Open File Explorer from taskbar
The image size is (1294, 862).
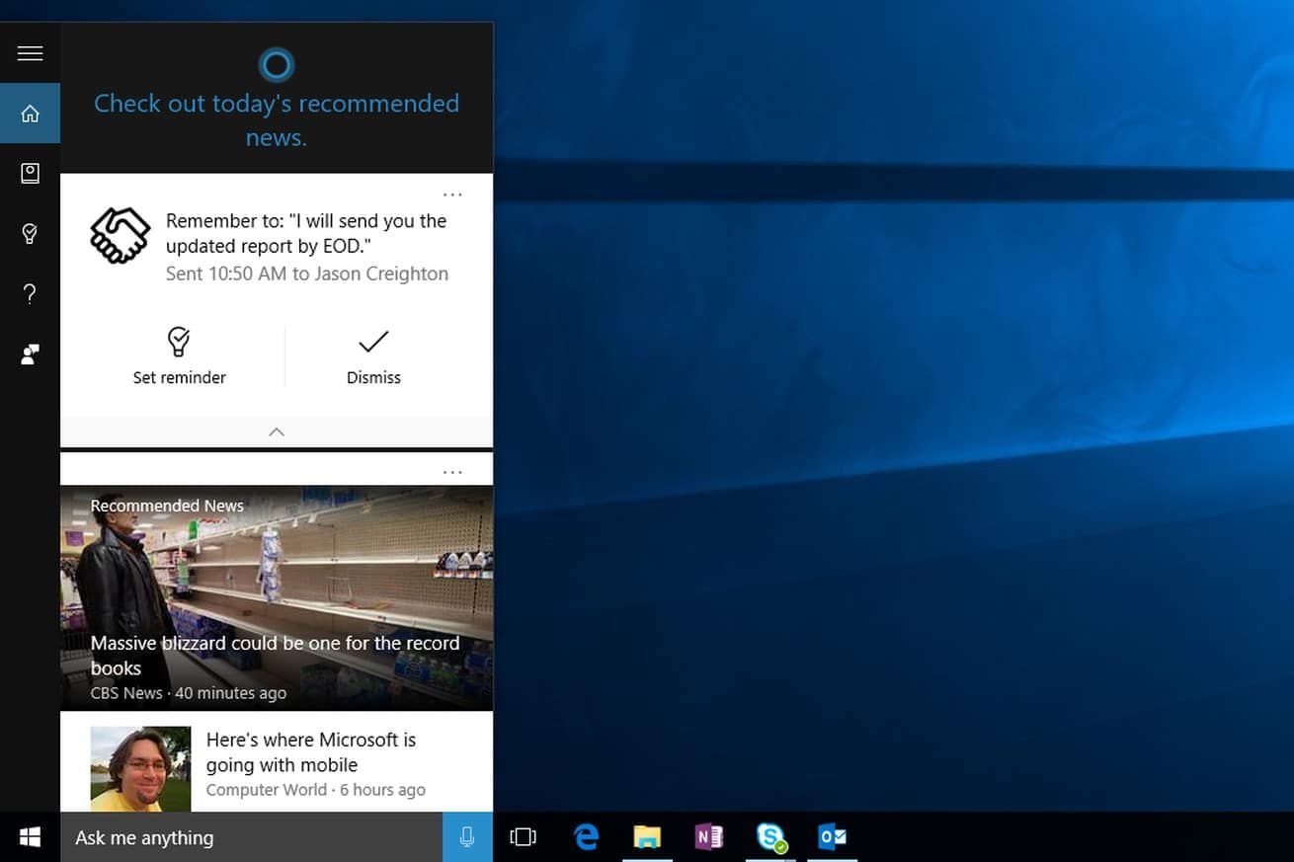tap(647, 837)
